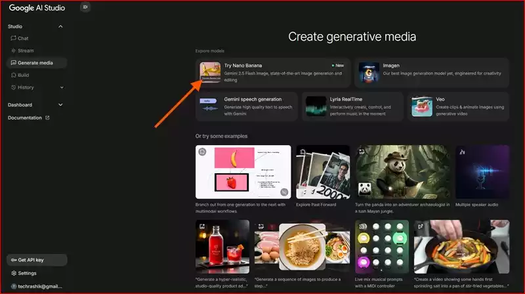Open Stream in the sidebar

[26, 51]
